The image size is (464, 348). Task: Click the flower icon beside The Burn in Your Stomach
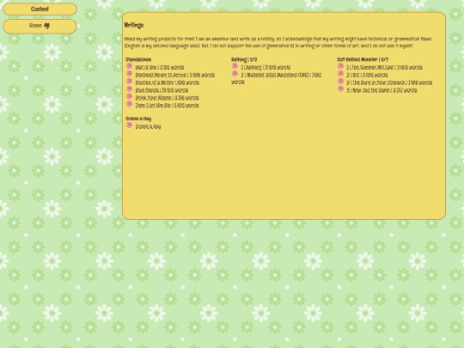point(340,82)
